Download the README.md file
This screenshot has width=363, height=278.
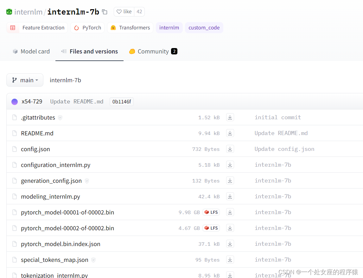(x=230, y=133)
